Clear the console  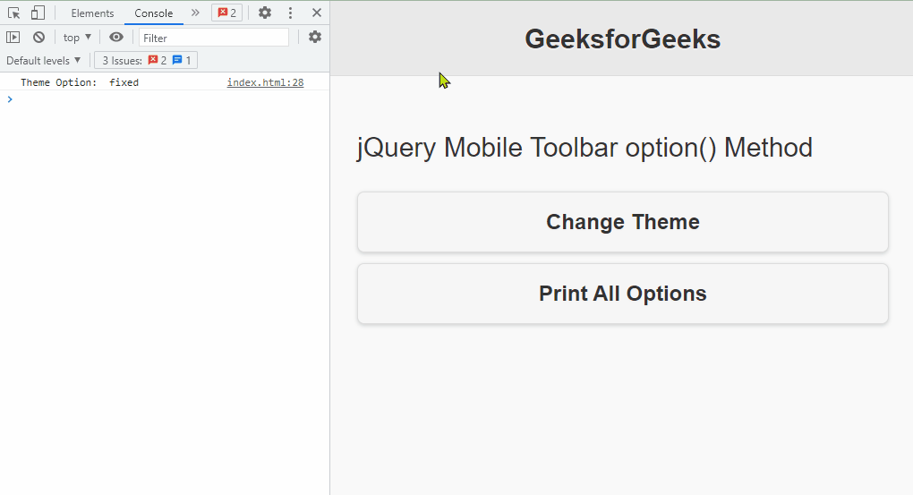(38, 38)
